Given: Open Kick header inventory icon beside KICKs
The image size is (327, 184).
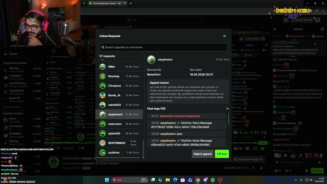Looking at the screenshot, I should pyautogui.click(x=286, y=20).
